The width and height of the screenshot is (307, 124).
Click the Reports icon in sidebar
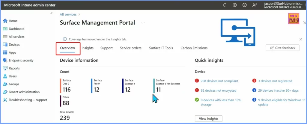coord(5,68)
